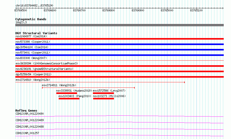Select the red nsv4236191 variant bar
The image size is (231, 139).
click(119, 71)
